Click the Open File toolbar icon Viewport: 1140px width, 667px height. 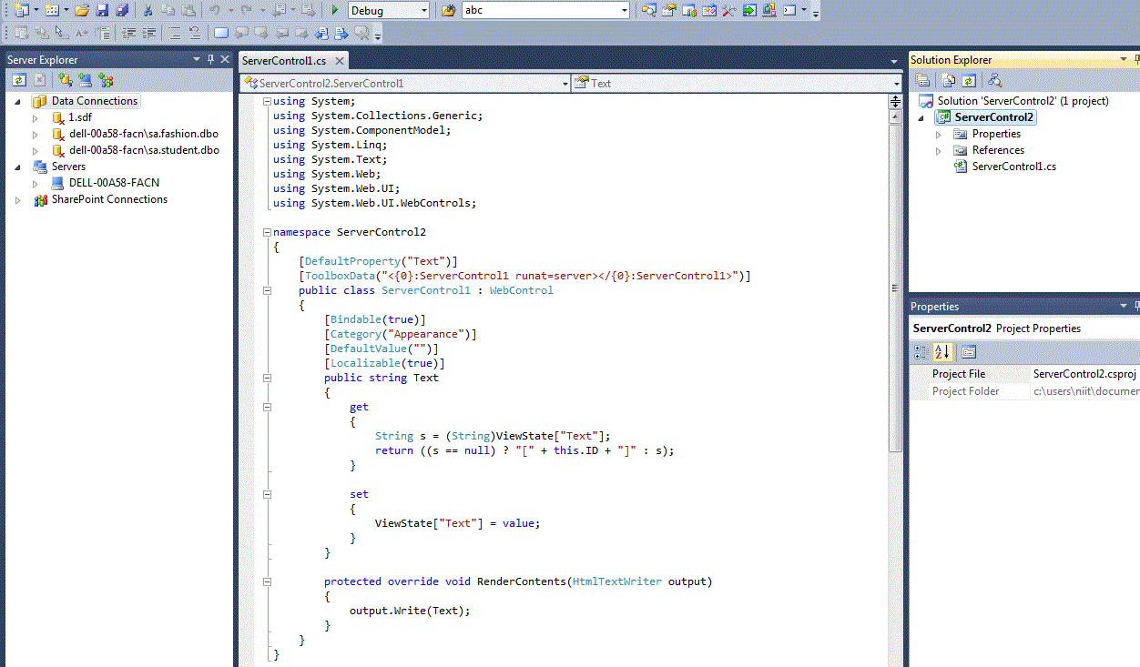(x=83, y=10)
